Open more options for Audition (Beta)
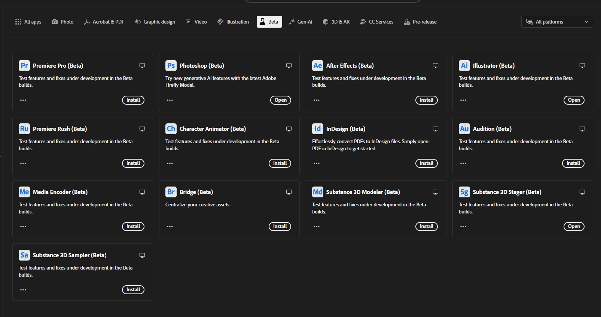 pyautogui.click(x=463, y=163)
